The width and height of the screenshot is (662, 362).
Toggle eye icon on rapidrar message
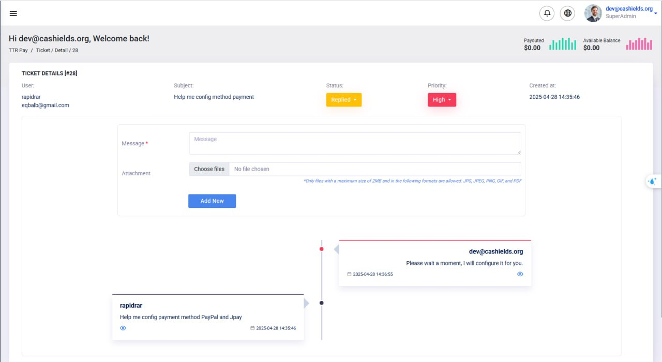tap(123, 328)
